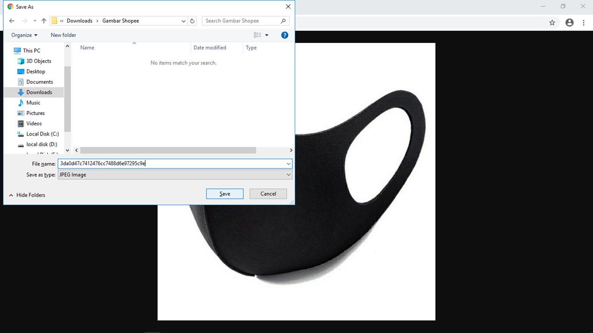Expand the view options dropdown arrow
593x333 pixels.
click(x=266, y=35)
